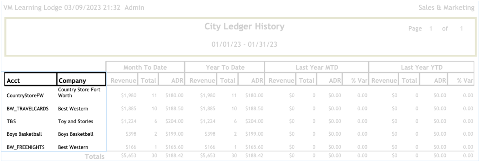Click the Last Year YTD group header
Image resolution: width=481 pixels, height=162 pixels.
pyautogui.click(x=421, y=68)
